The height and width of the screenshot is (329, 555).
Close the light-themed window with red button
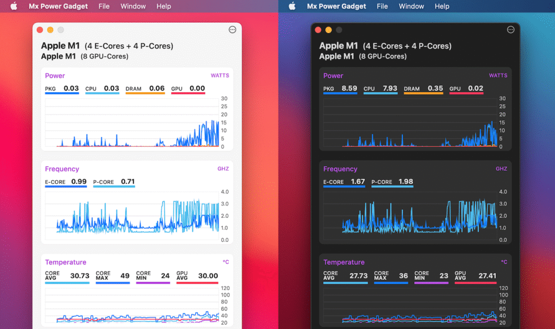pyautogui.click(x=40, y=30)
